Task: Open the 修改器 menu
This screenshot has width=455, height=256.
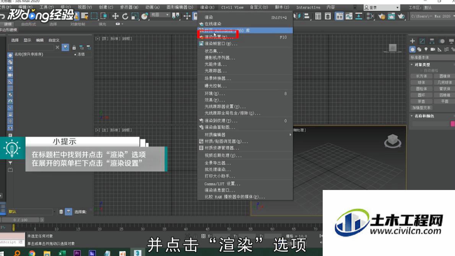Action: tap(129, 7)
